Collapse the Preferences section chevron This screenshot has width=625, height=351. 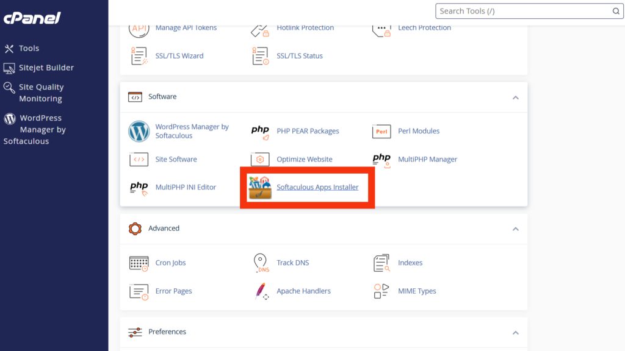[x=515, y=333]
